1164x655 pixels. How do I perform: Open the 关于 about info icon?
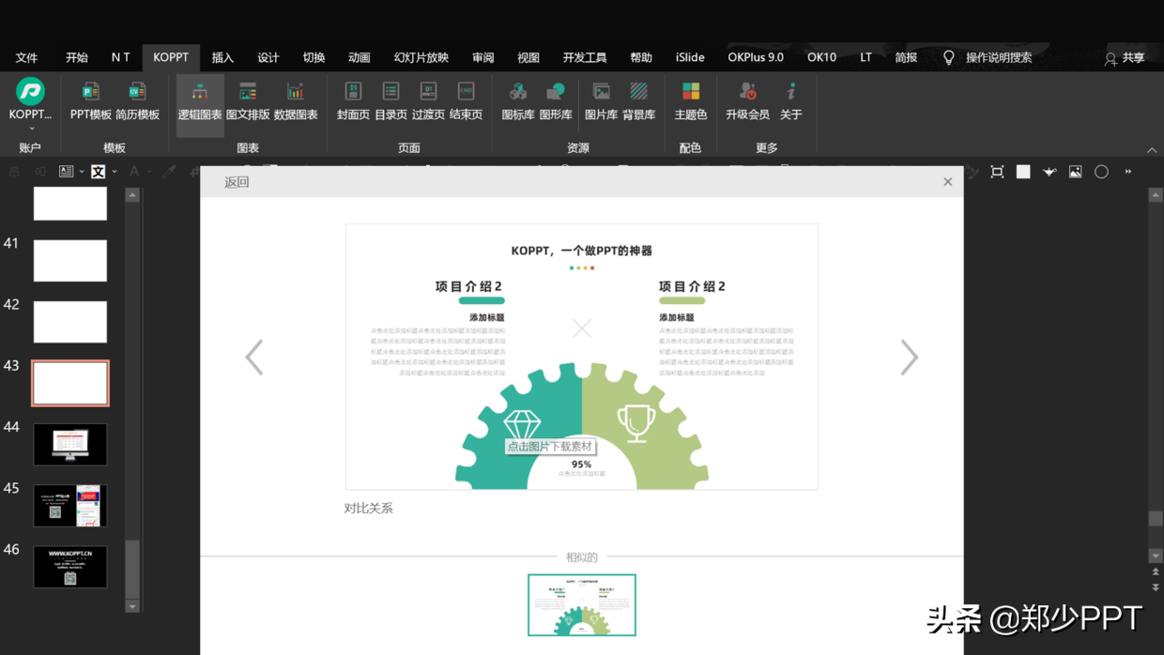click(x=791, y=91)
